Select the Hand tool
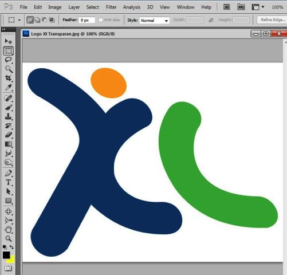Screen dimensions: 287x275 (x=8, y=230)
